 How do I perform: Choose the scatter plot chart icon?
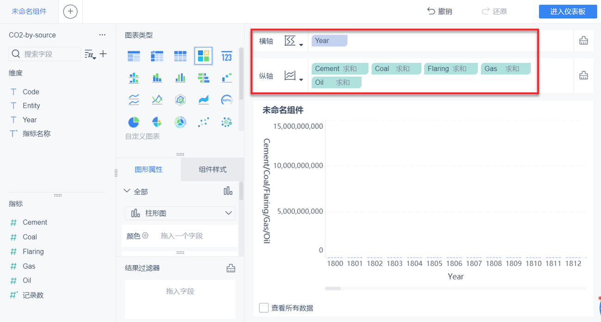tap(203, 122)
